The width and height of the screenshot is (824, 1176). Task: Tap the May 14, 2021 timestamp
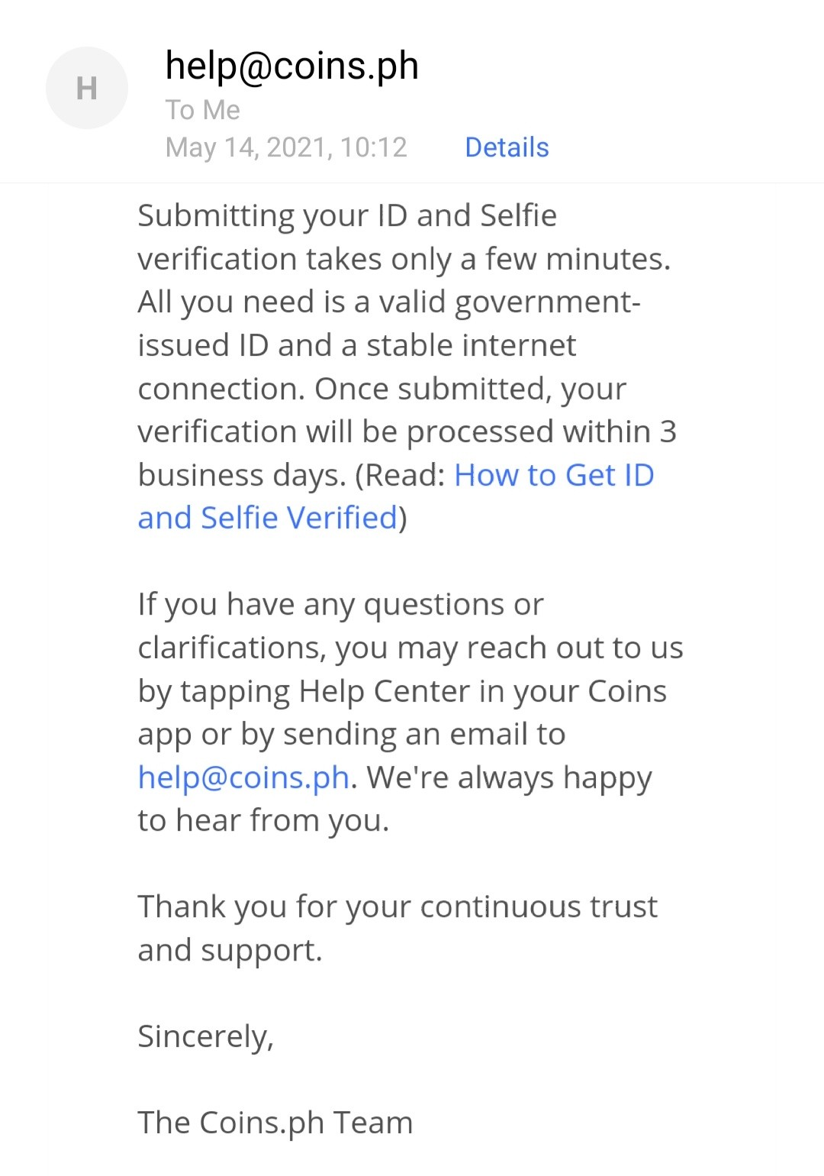coord(287,147)
